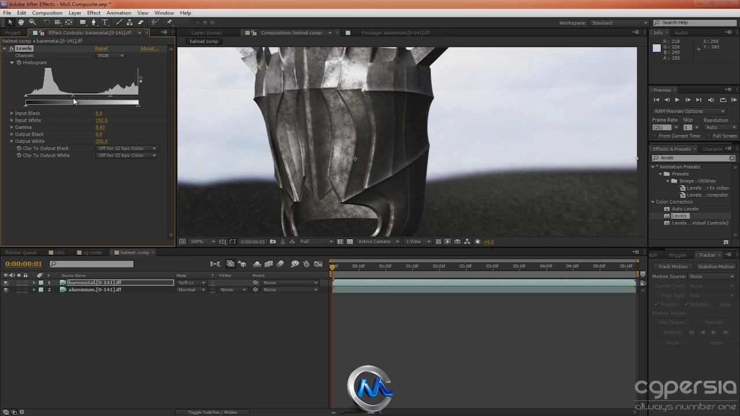Click the current time indicator on timeline
740x416 pixels.
[332, 266]
